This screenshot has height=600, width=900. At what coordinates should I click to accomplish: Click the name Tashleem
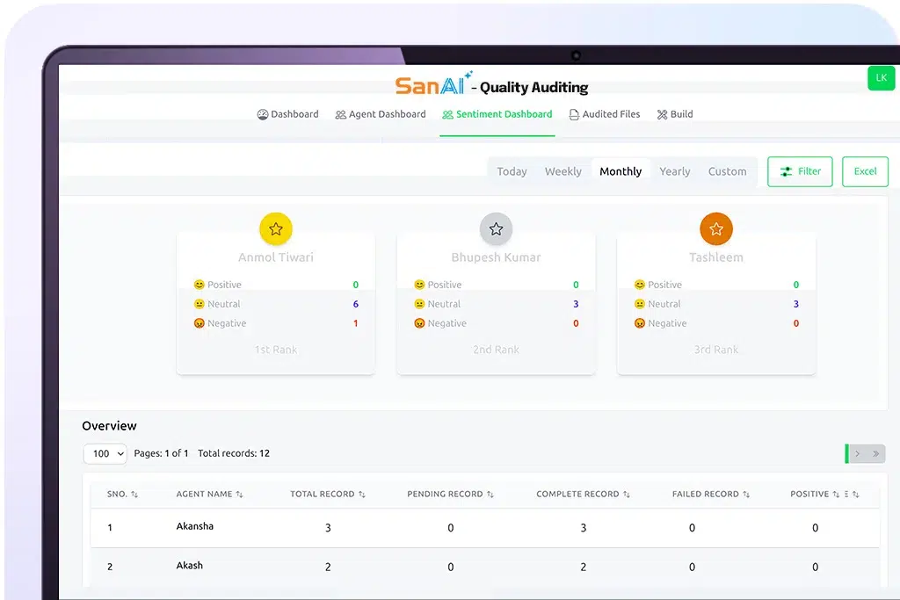point(716,257)
